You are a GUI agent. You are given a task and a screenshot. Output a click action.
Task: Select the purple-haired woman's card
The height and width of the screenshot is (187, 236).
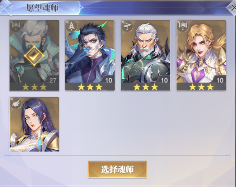(34, 124)
